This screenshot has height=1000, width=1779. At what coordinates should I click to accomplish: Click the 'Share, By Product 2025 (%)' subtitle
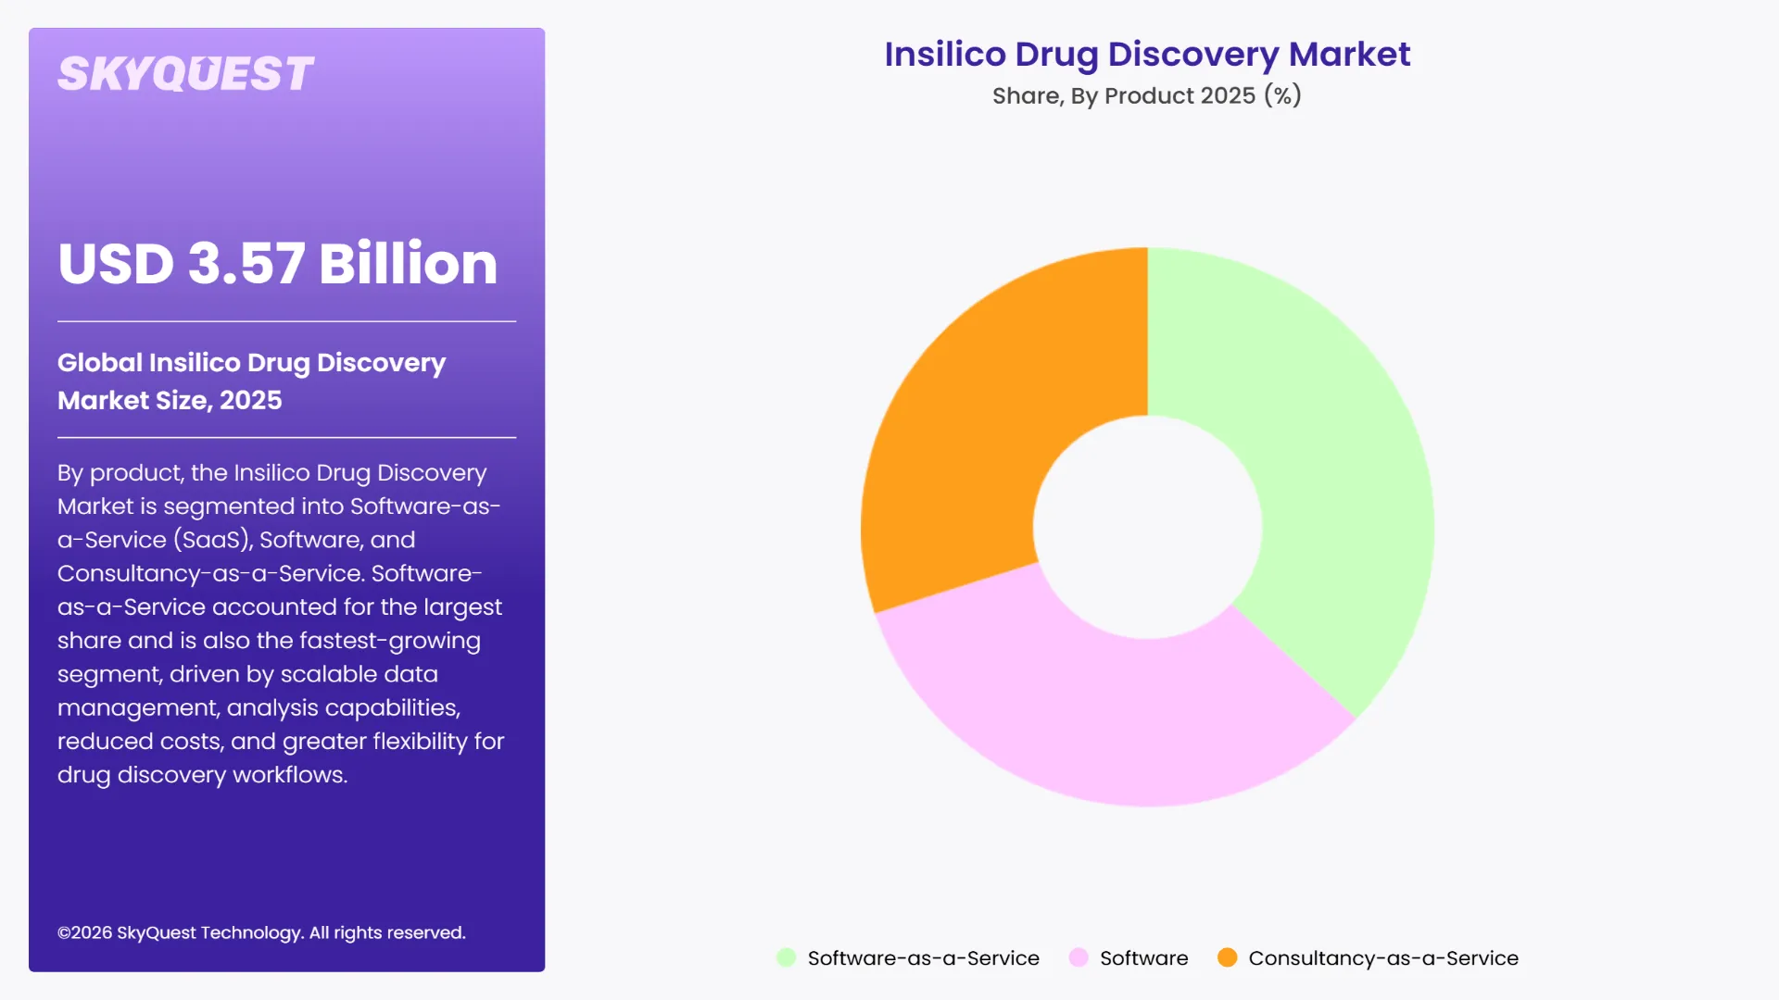[x=1147, y=95]
